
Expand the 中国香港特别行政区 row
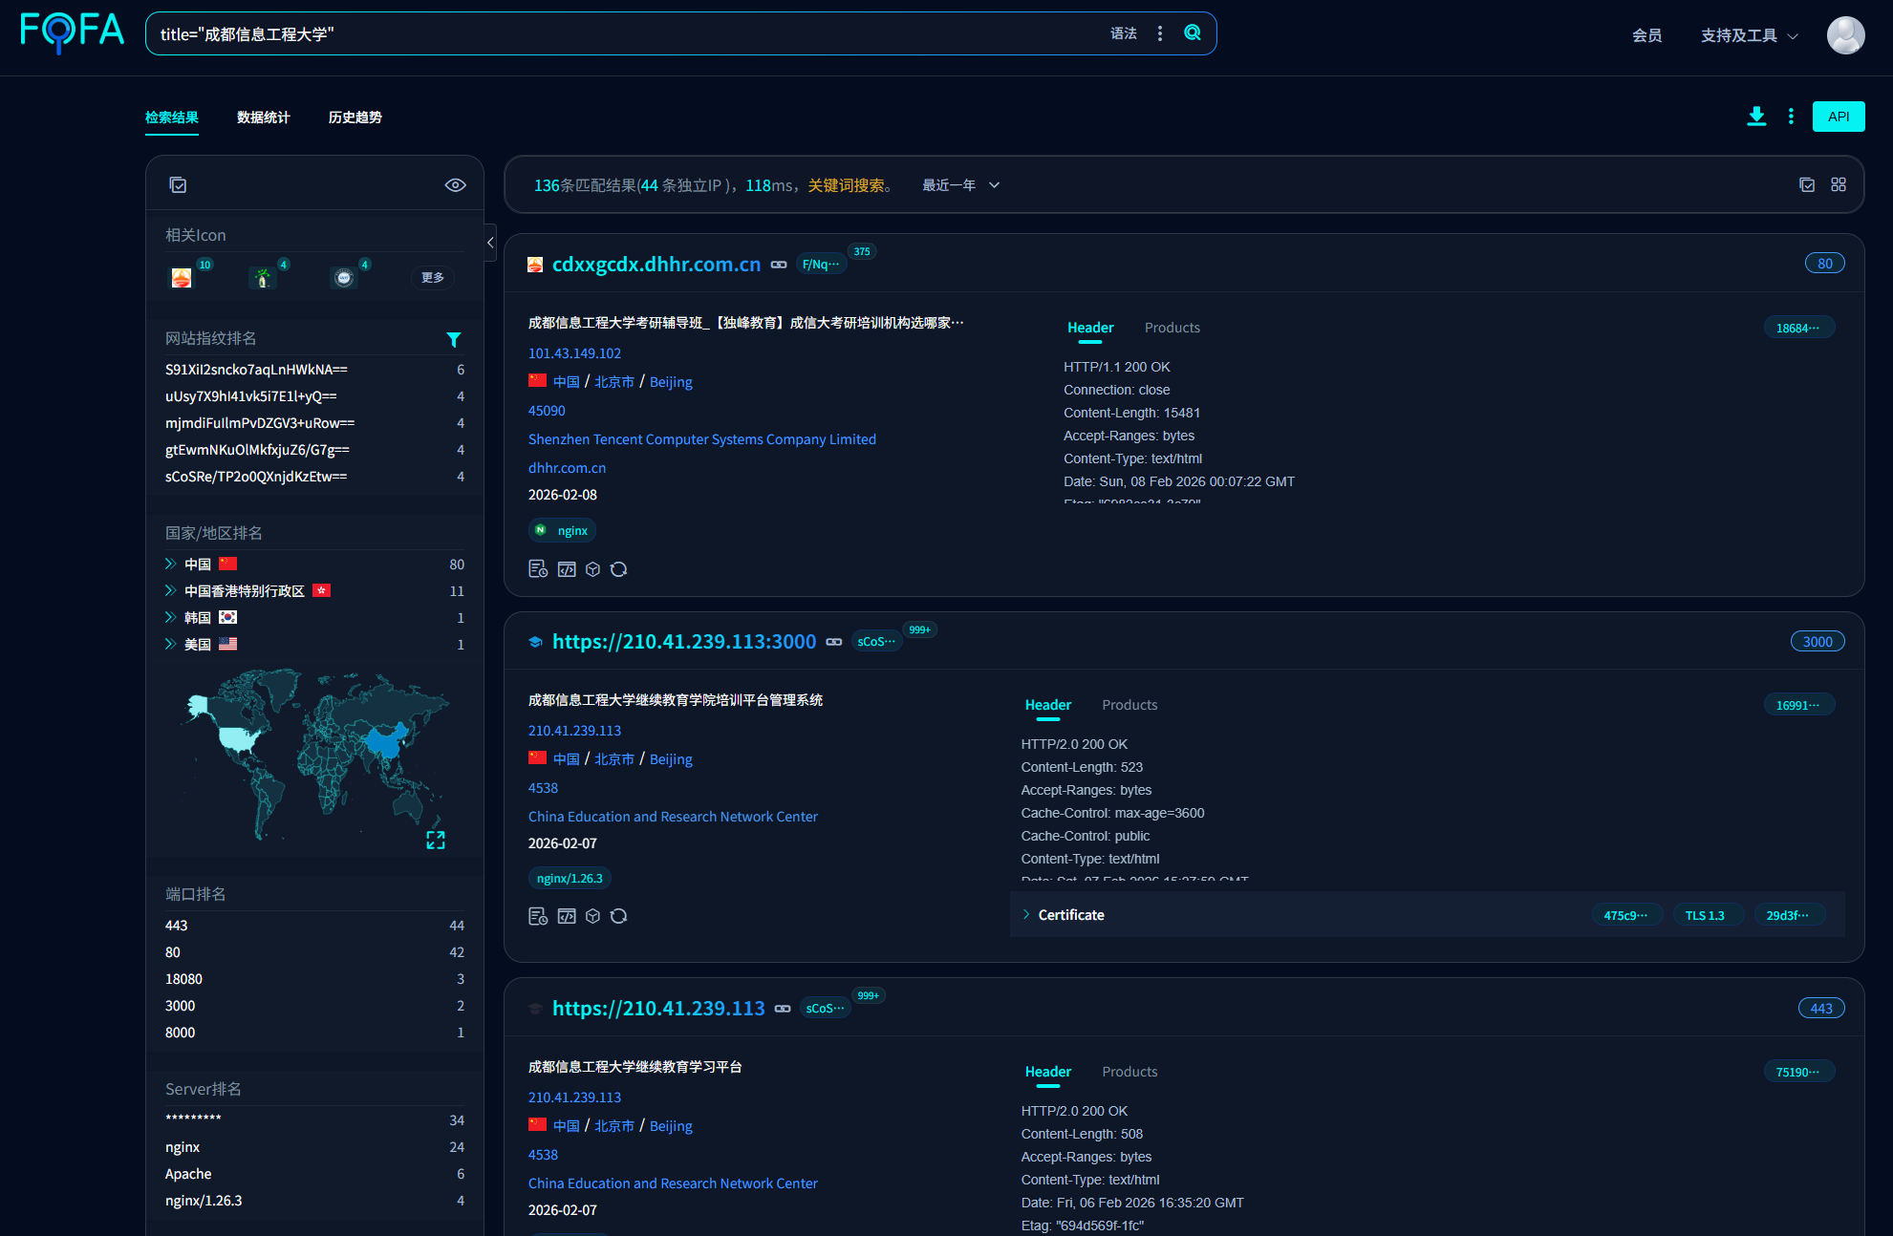pyautogui.click(x=170, y=590)
